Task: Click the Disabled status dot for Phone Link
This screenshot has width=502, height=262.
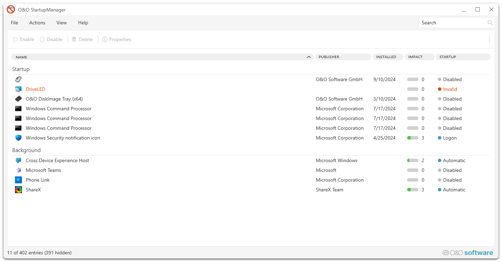Action: (x=440, y=180)
